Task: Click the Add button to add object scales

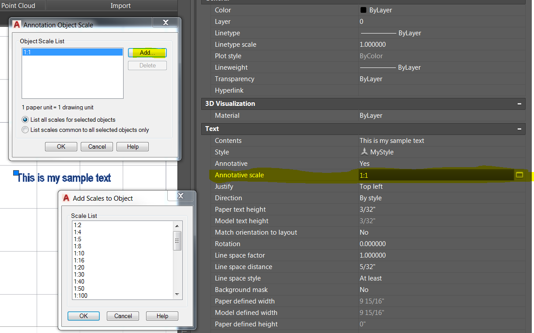Action: coord(147,52)
